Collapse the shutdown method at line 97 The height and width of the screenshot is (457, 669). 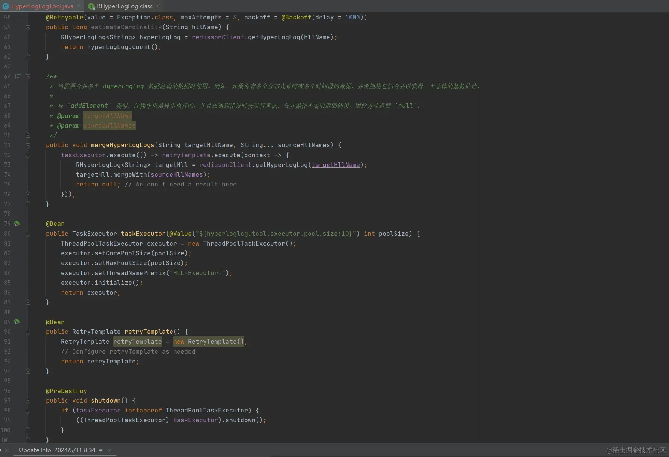[x=28, y=400]
